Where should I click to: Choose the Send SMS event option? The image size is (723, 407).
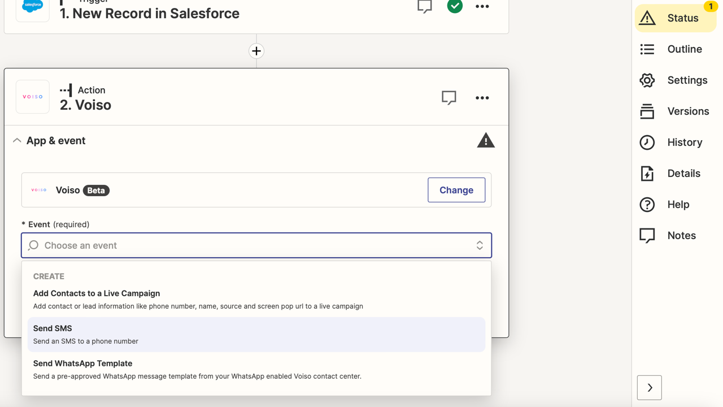tap(256, 335)
